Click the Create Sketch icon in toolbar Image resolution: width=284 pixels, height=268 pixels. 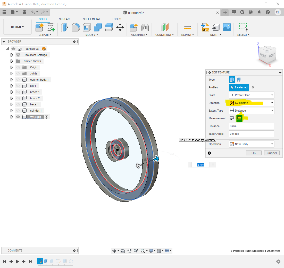click(x=51, y=27)
